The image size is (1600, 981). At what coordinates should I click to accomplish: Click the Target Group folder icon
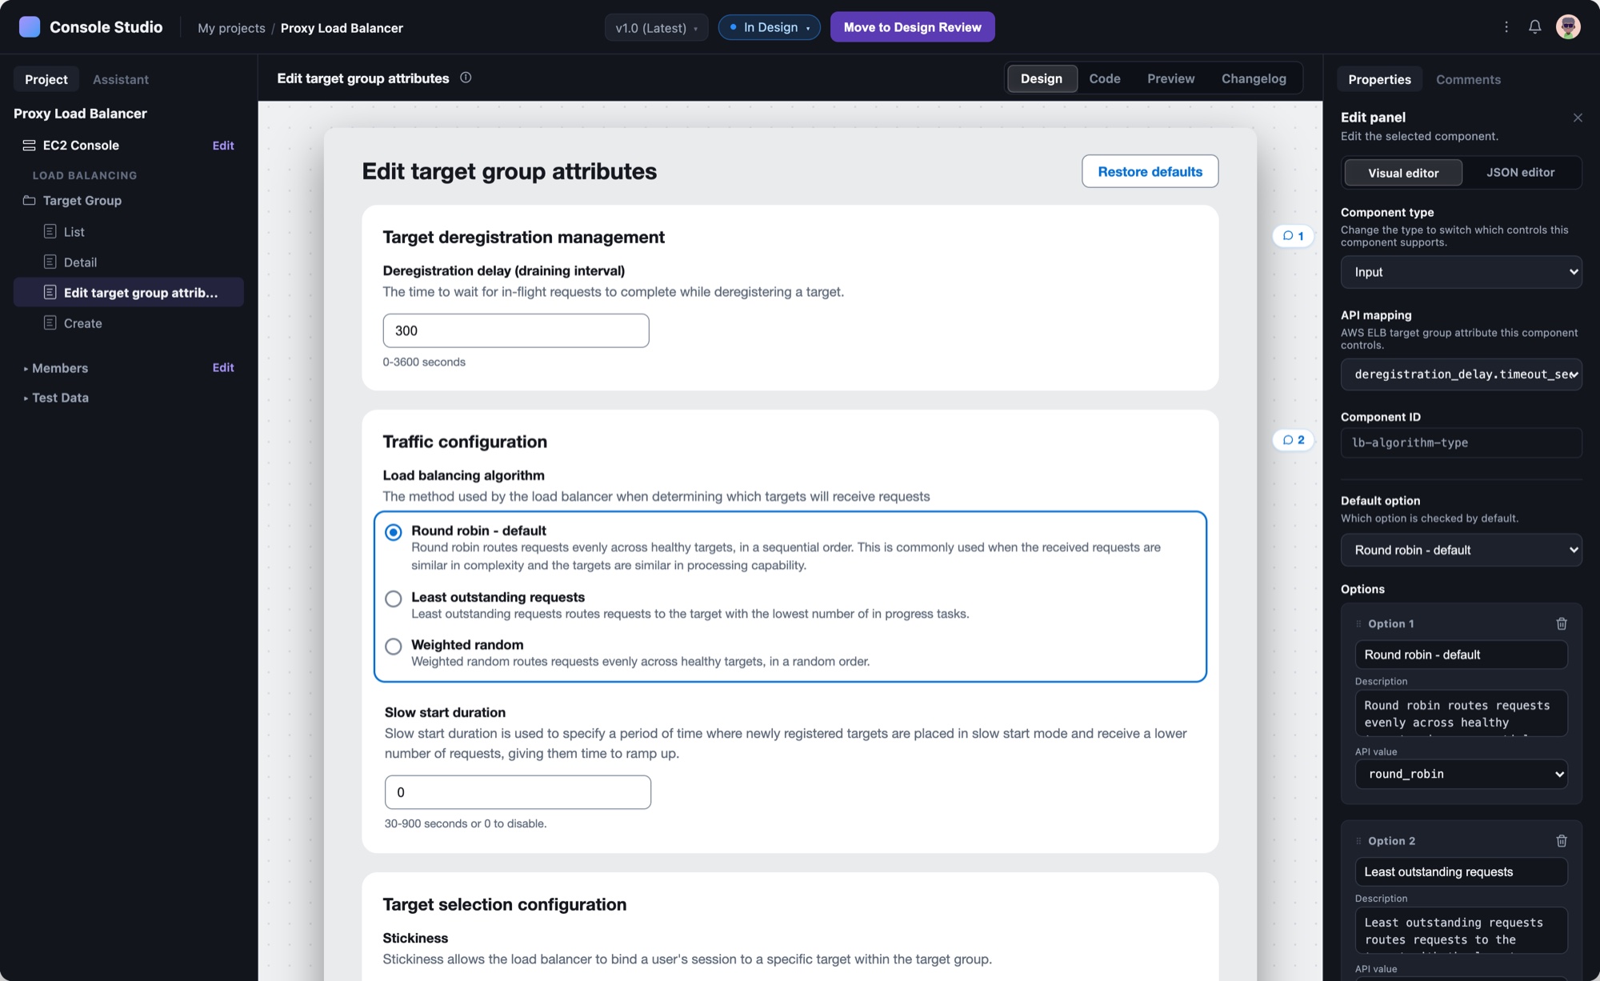click(29, 200)
